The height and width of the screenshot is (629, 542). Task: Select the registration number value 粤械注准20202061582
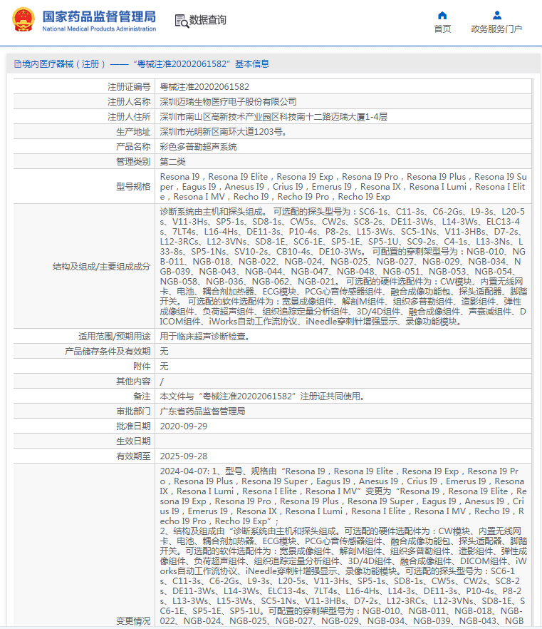204,87
